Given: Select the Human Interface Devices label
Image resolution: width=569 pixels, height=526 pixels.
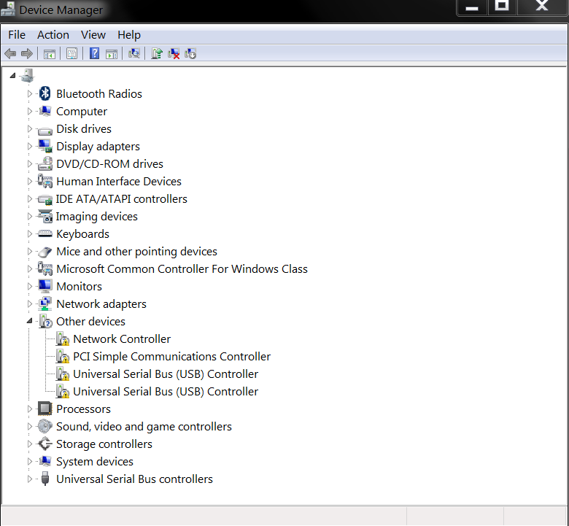Looking at the screenshot, I should point(119,181).
